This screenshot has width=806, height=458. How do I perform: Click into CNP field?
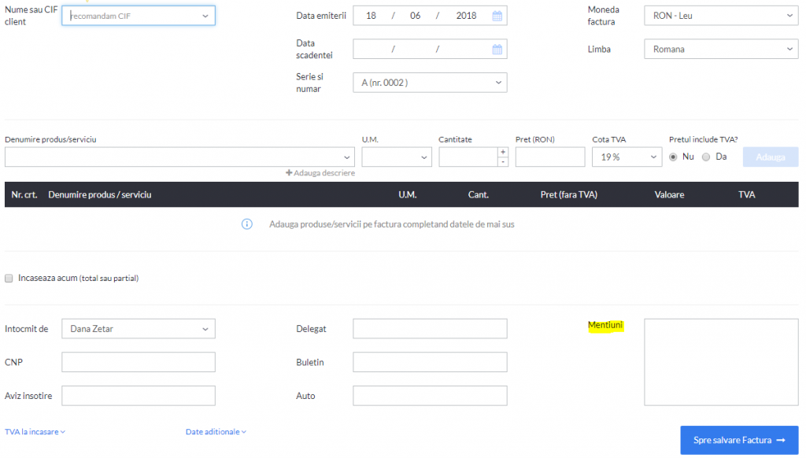pyautogui.click(x=139, y=363)
